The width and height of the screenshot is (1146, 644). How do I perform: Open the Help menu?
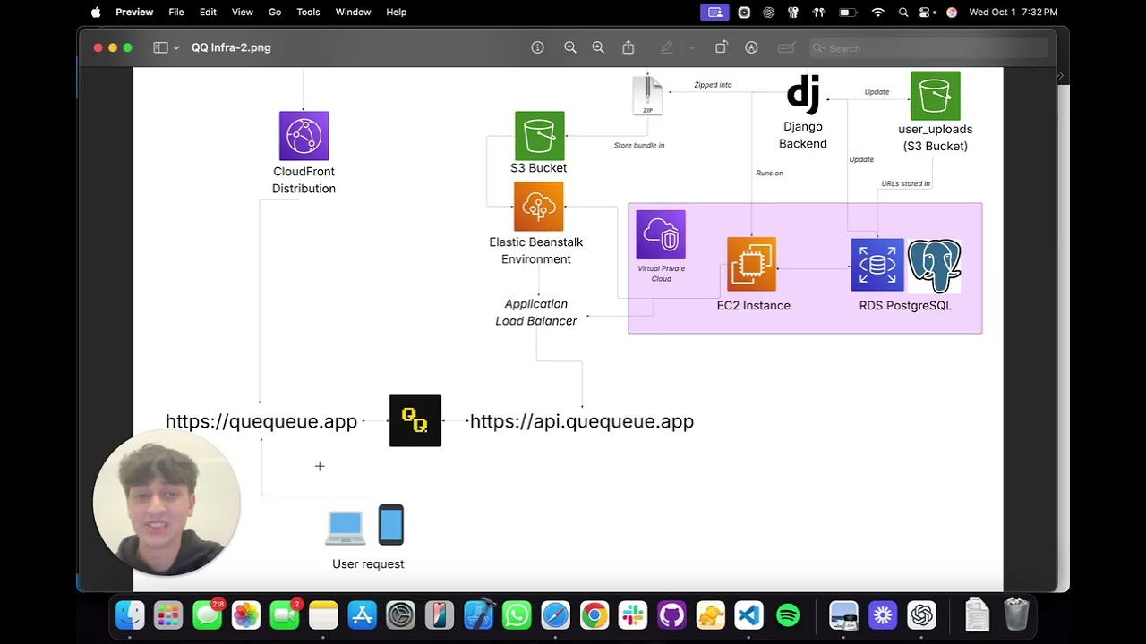[397, 12]
